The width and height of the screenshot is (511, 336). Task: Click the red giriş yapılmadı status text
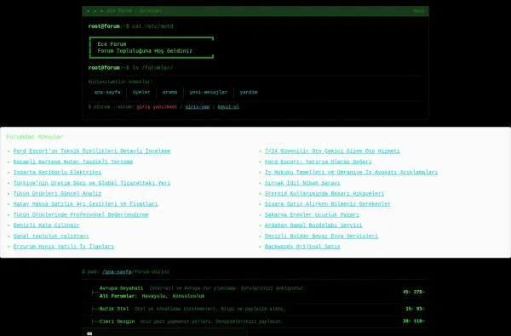[x=157, y=107]
